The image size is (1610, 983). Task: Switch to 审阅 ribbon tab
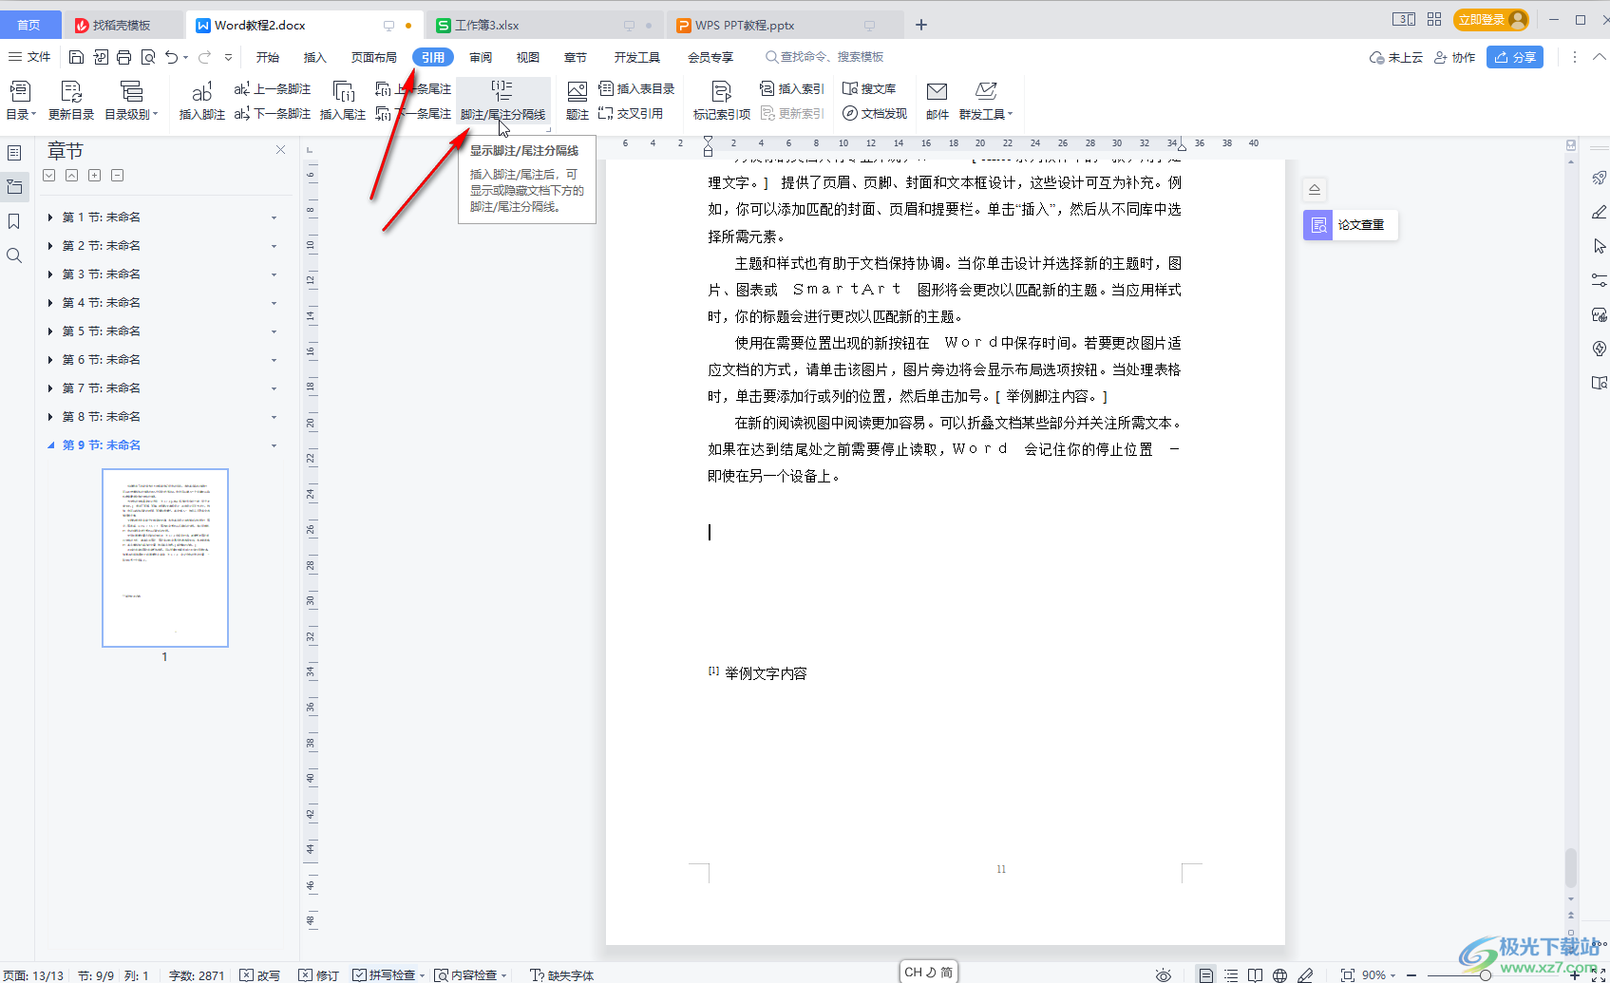(481, 57)
